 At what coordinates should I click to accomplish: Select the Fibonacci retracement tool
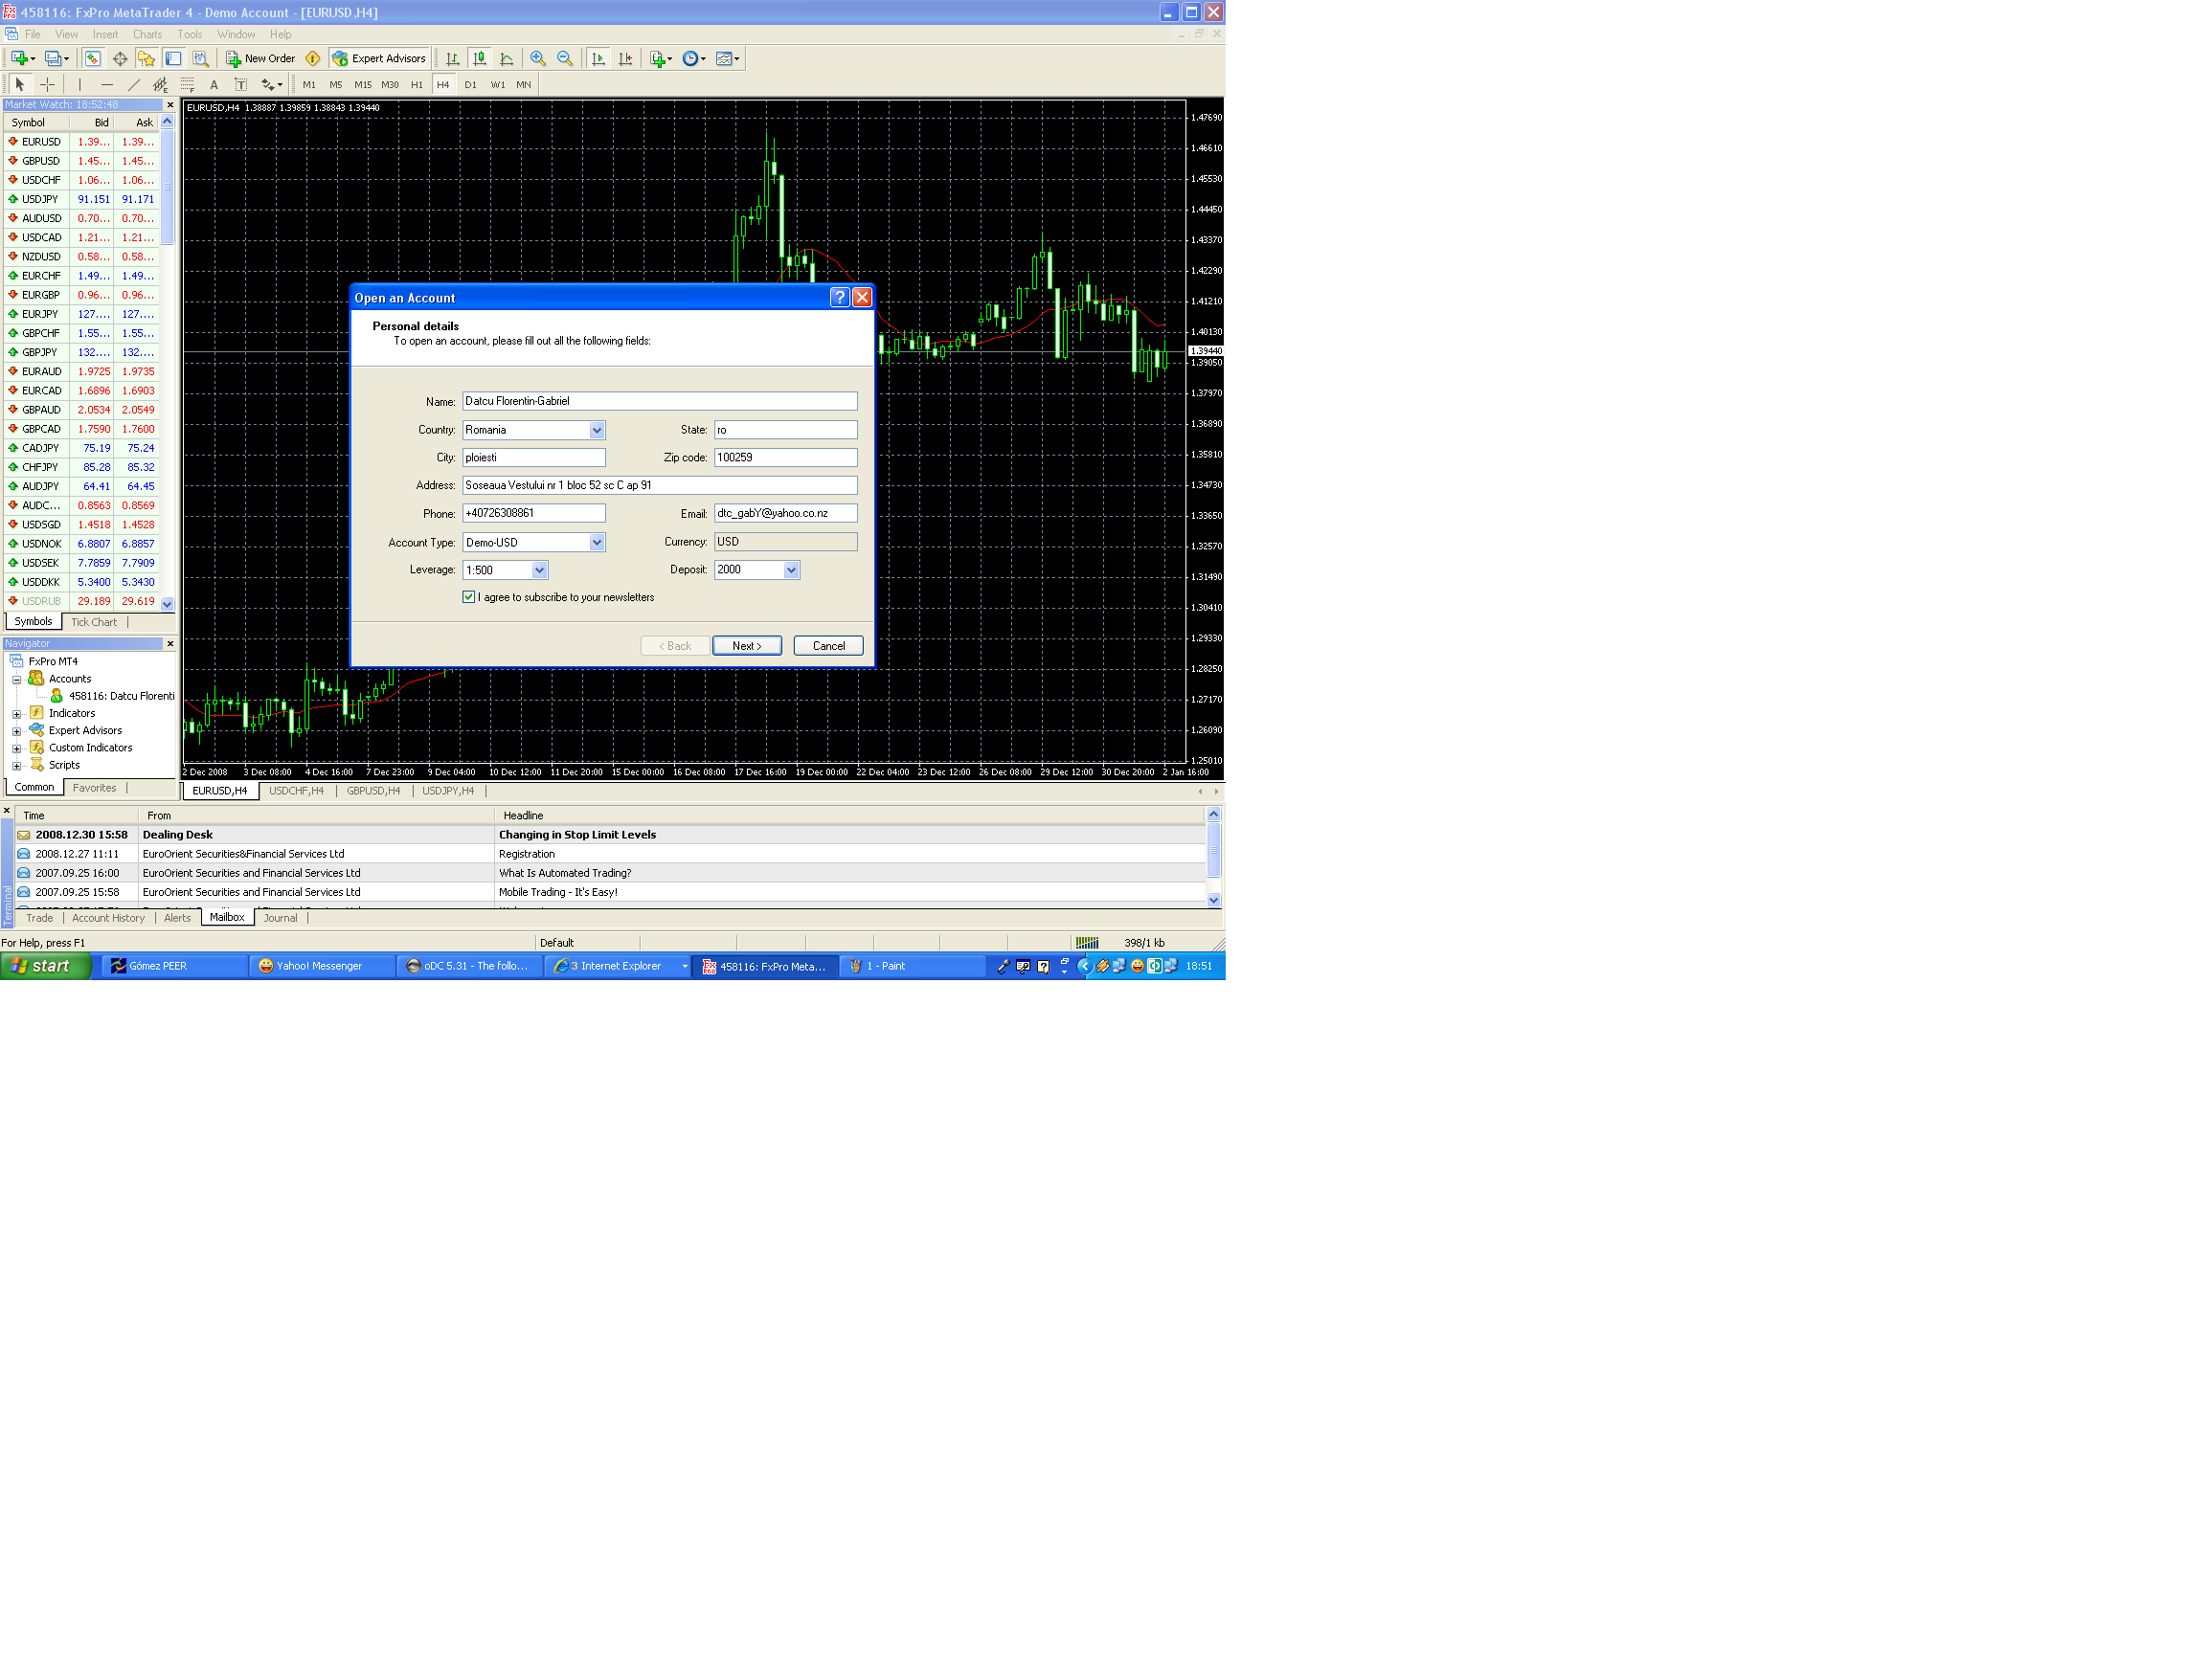coord(187,85)
